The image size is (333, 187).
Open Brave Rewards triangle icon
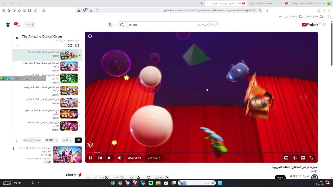(79, 10)
